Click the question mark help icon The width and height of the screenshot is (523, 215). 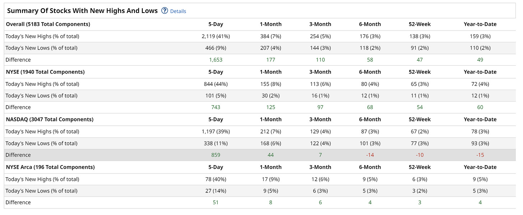[x=165, y=11]
